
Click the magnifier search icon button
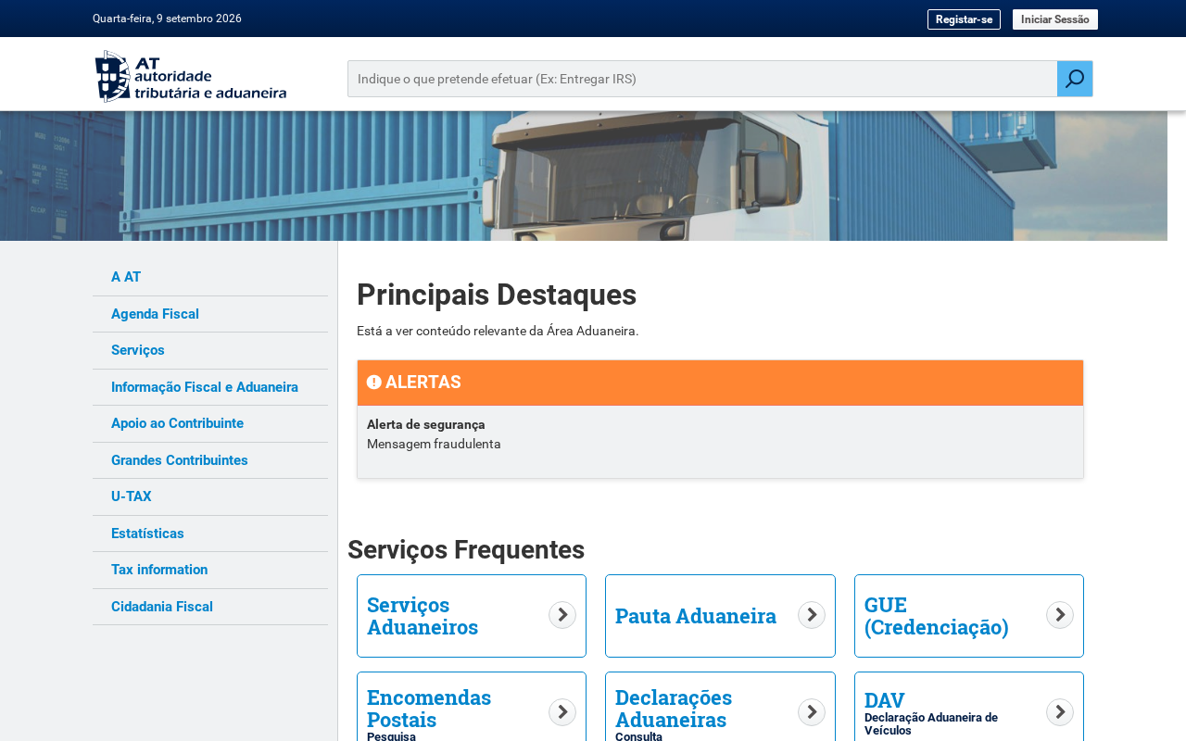click(x=1075, y=79)
